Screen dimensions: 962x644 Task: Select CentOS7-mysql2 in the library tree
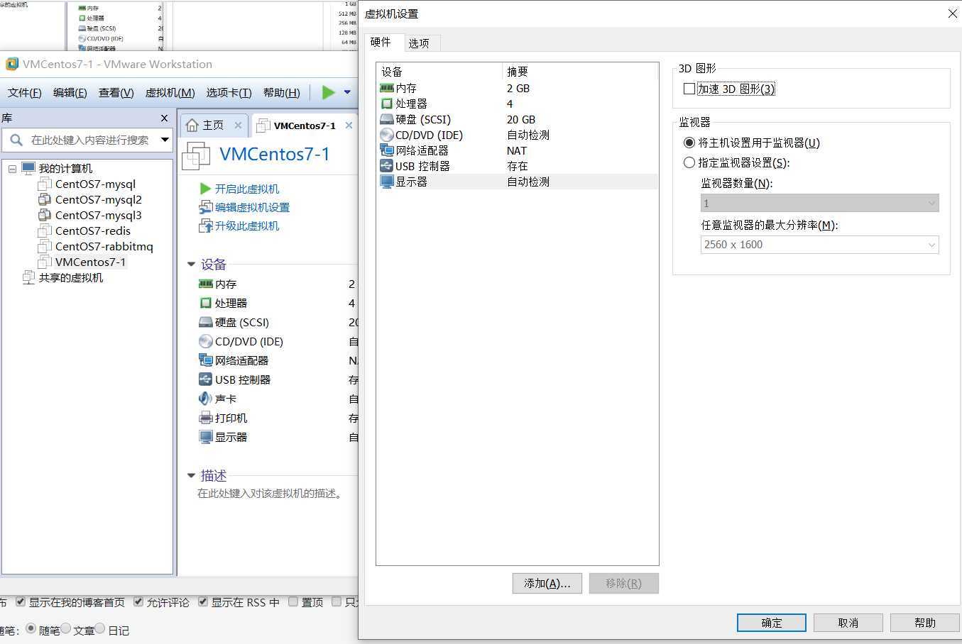pyautogui.click(x=99, y=199)
